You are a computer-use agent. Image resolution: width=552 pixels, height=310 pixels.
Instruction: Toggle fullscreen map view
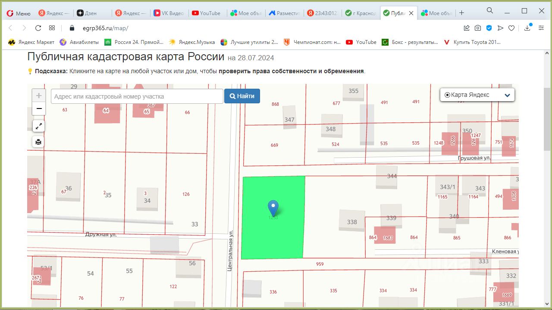tap(39, 126)
